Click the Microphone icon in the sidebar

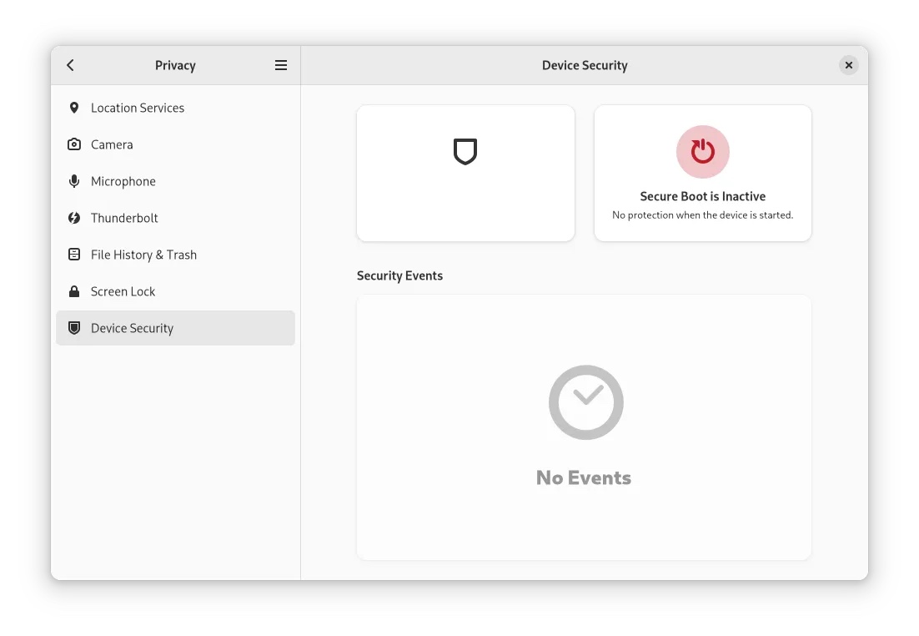pyautogui.click(x=74, y=181)
